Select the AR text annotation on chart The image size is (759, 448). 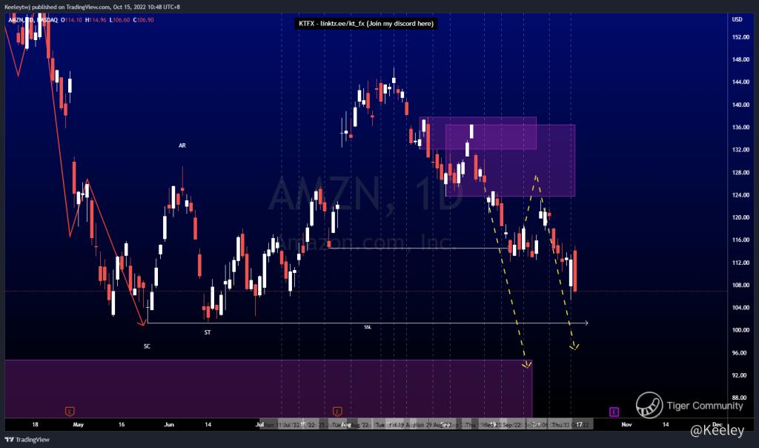(182, 145)
